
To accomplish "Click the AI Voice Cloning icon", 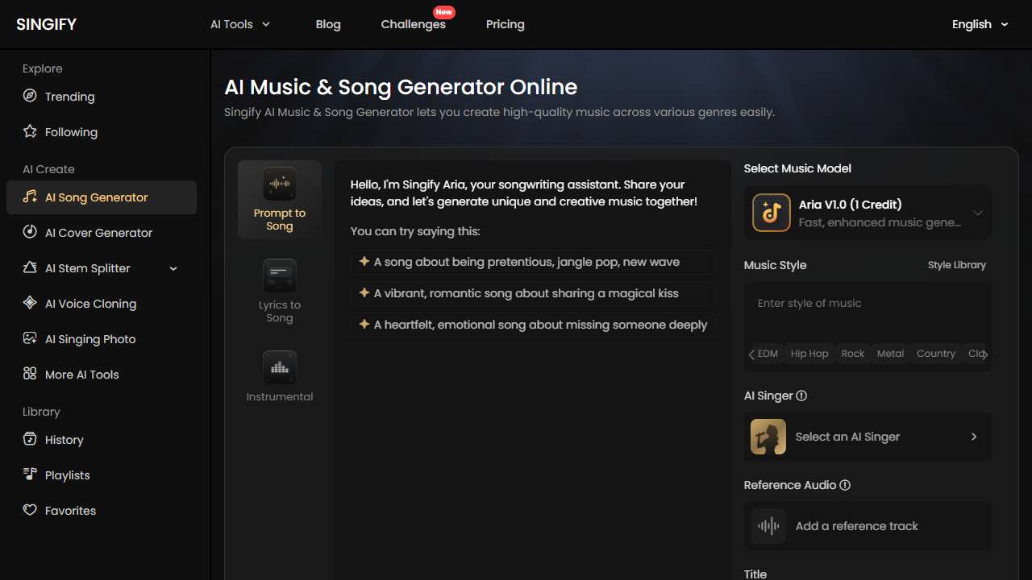I will click(30, 303).
